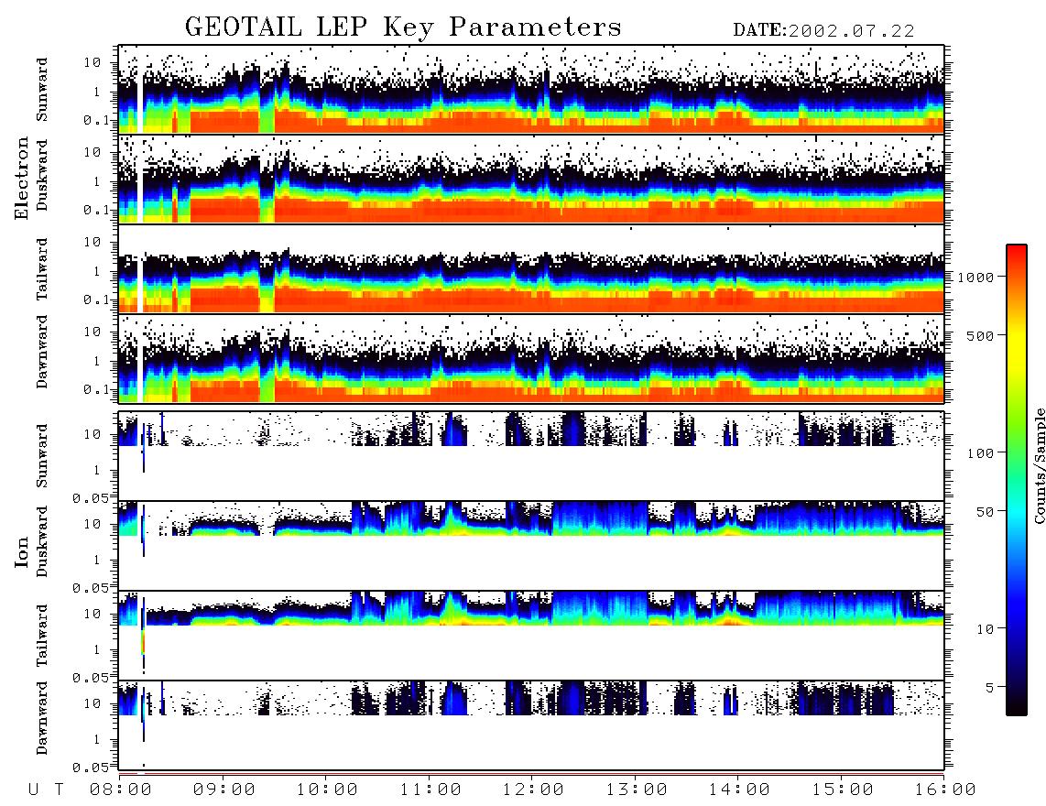Viewport: 1046px width, 806px height.
Task: Click the 08:00 time axis label
Action: click(120, 790)
